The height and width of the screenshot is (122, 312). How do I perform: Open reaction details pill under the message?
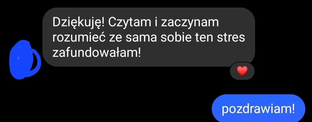pyautogui.click(x=242, y=71)
